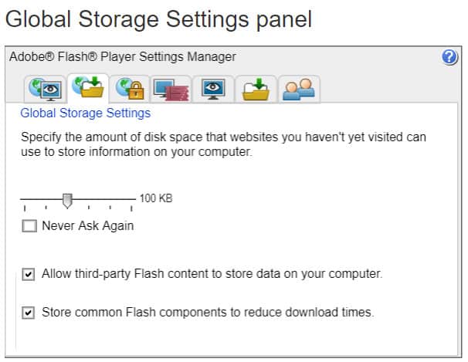Open the Website Privacy Settings eye tab
The height and width of the screenshot is (362, 468).
pyautogui.click(x=213, y=90)
